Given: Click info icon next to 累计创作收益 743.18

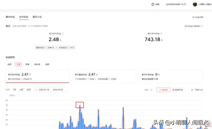Looking at the screenshot, I should click(161, 34).
